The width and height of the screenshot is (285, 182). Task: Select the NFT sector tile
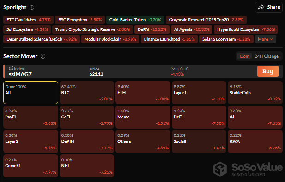pos(87,166)
